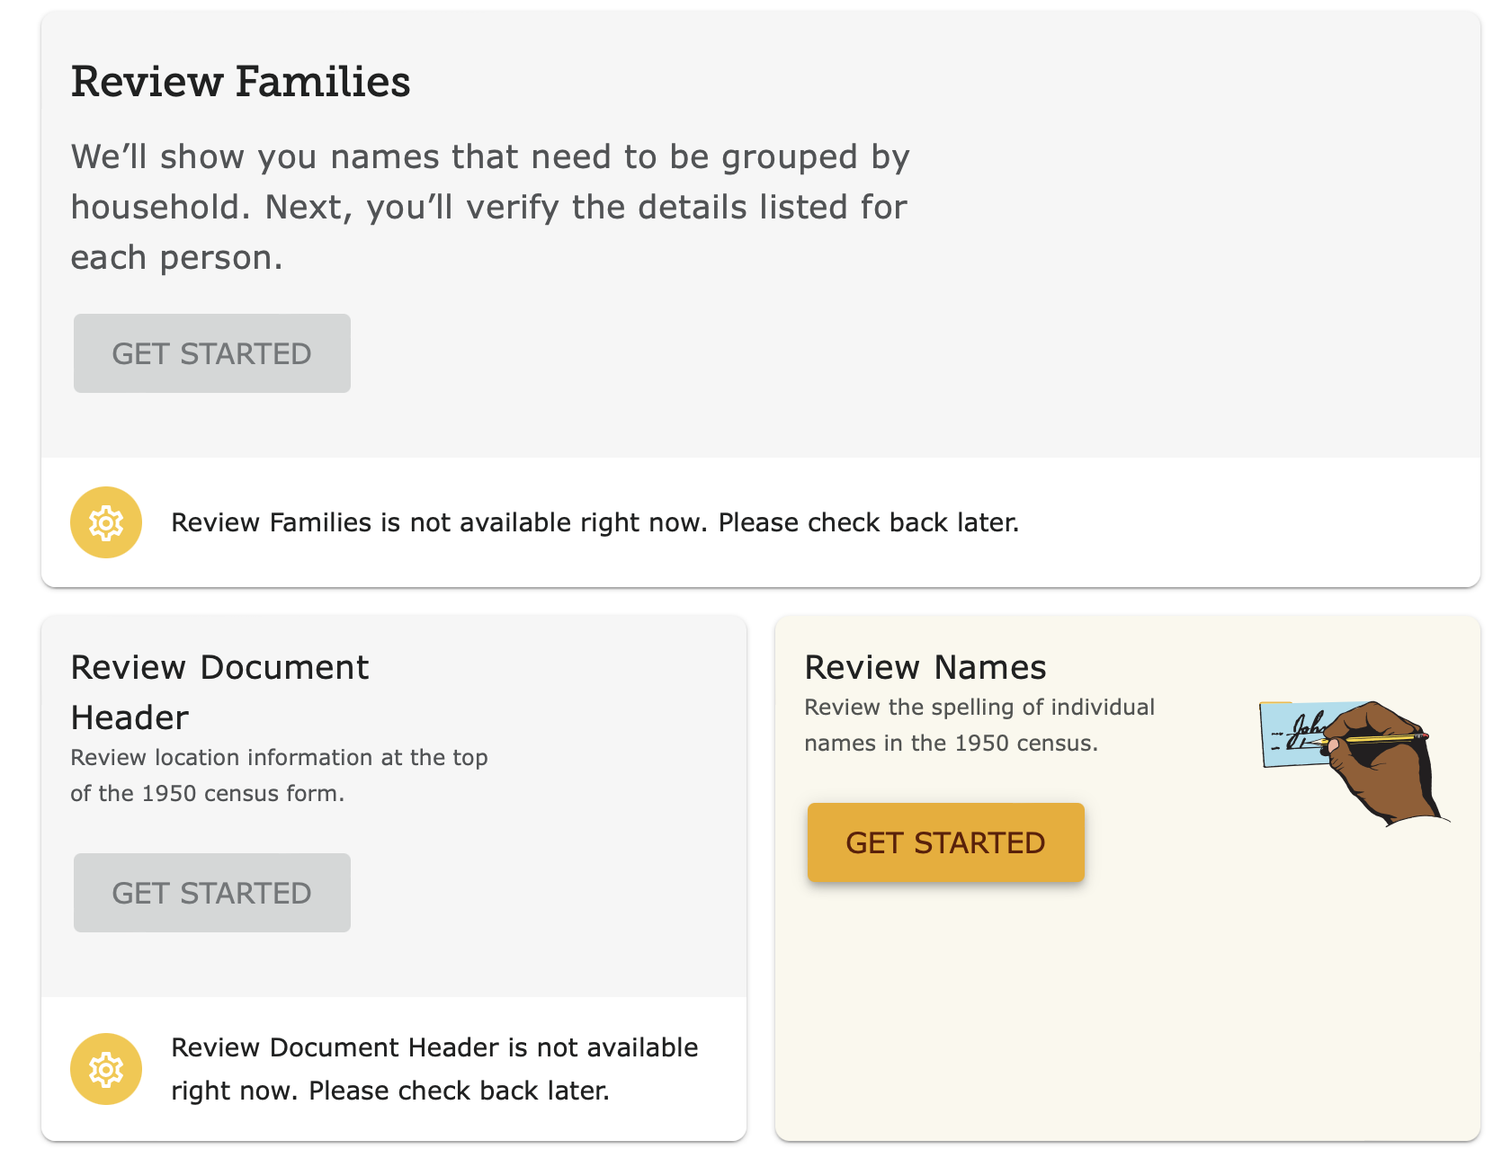1511x1176 pixels.
Task: Click the Review Names heading
Action: pos(925,667)
